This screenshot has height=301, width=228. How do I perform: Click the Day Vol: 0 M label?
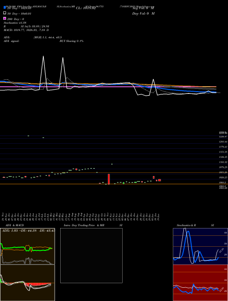(143, 14)
